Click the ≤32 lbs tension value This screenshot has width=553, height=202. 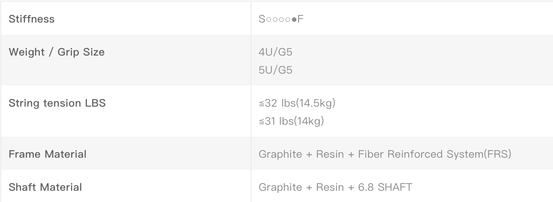pos(273,103)
